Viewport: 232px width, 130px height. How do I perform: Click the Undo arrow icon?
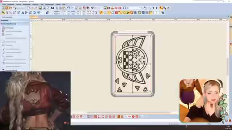coord(68,8)
